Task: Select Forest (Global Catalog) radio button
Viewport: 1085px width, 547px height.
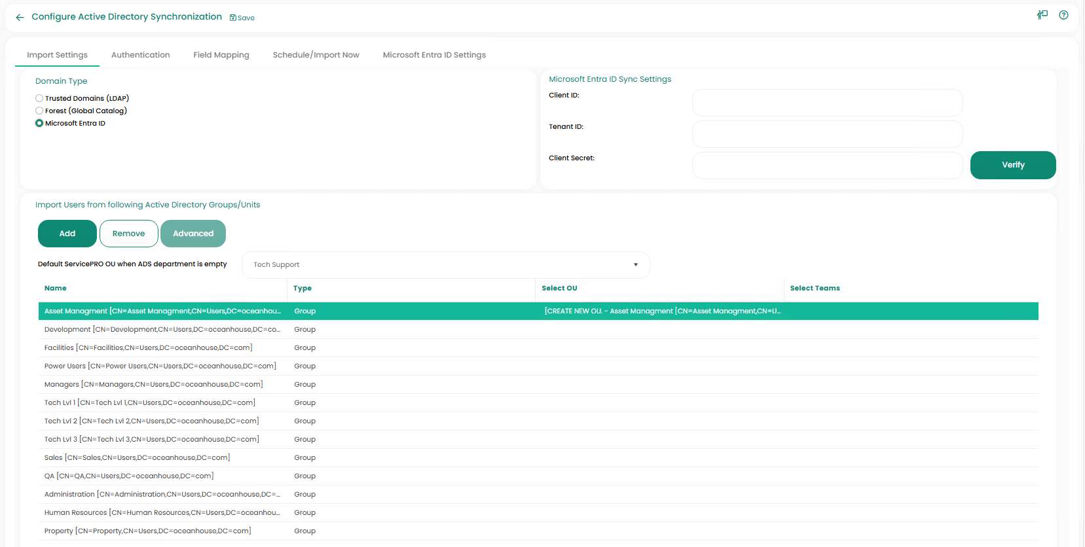Action: (x=39, y=111)
